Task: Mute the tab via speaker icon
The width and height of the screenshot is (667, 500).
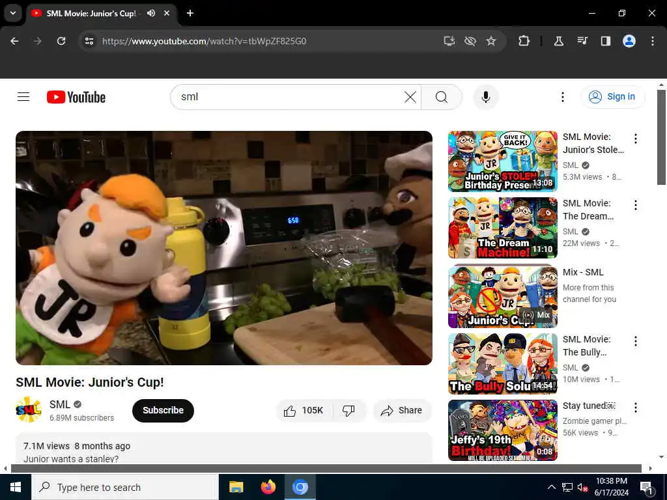Action: pyautogui.click(x=151, y=13)
